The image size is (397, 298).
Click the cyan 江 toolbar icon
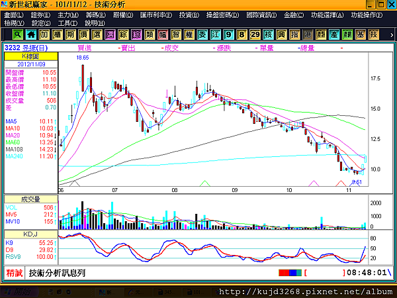click(215, 34)
